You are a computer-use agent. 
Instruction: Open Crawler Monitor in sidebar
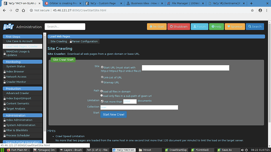tap(22, 82)
